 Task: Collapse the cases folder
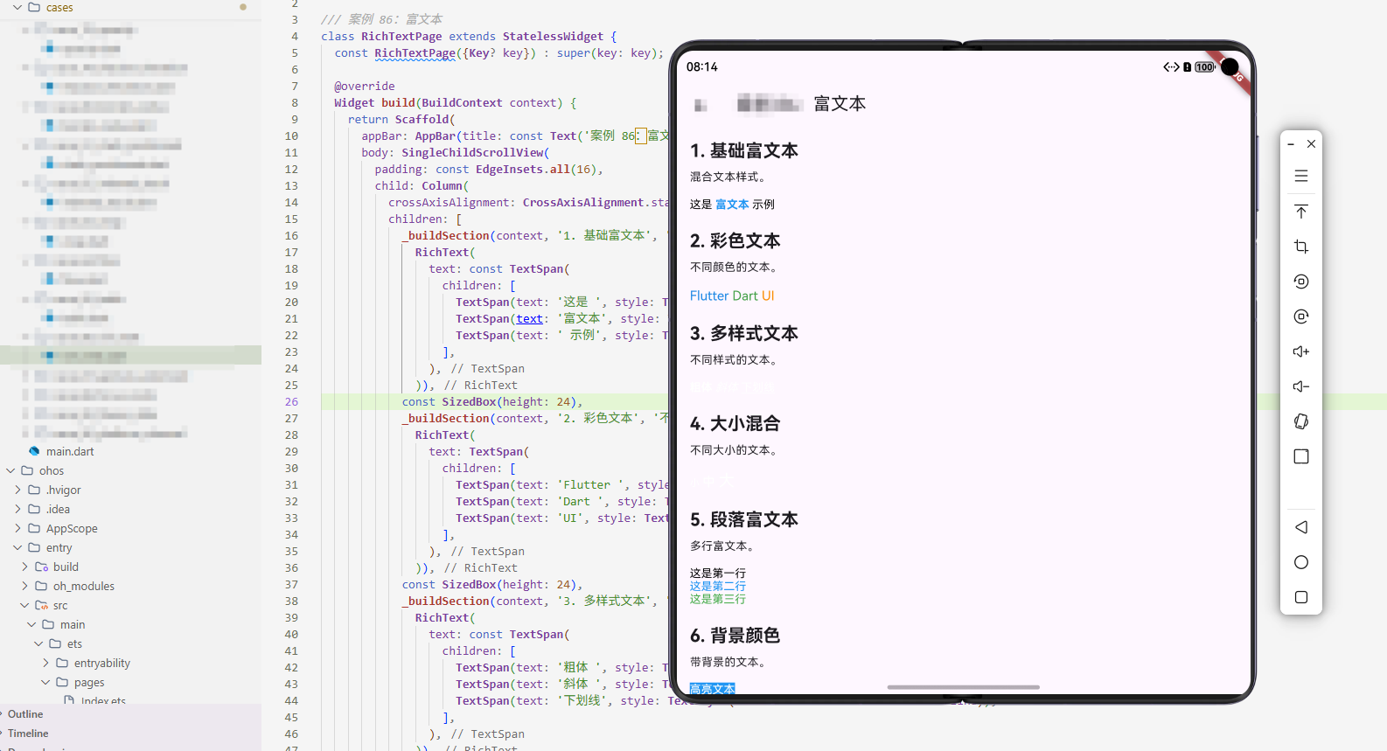click(17, 7)
